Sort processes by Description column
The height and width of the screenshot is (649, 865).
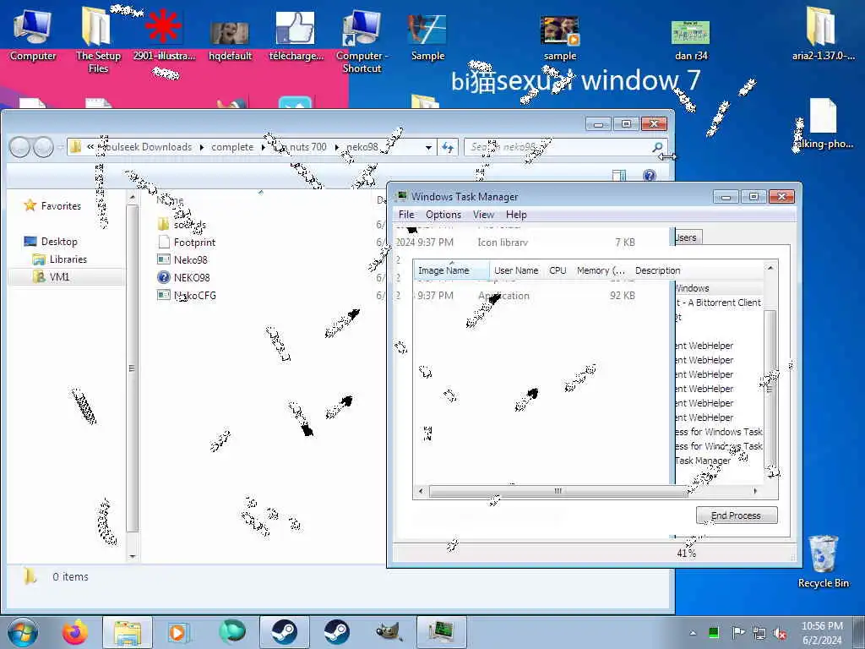(657, 270)
